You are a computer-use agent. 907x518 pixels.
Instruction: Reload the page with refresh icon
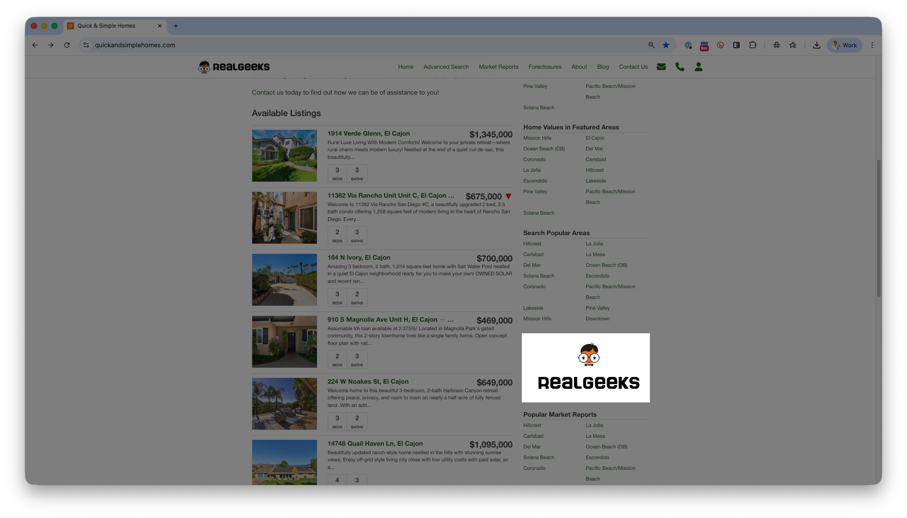[x=67, y=45]
